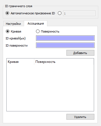The image size is (101, 126).
Task: Click the ID граничного слоя group title
Action: click(x=19, y=6)
